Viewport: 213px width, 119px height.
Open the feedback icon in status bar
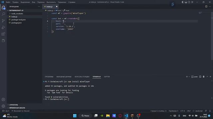pyautogui.click(x=206, y=111)
